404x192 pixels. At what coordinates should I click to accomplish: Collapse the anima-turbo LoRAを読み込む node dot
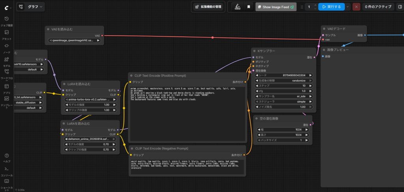(x=64, y=84)
